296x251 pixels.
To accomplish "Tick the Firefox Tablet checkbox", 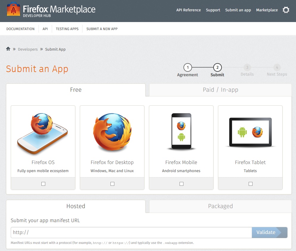I will [x=250, y=184].
